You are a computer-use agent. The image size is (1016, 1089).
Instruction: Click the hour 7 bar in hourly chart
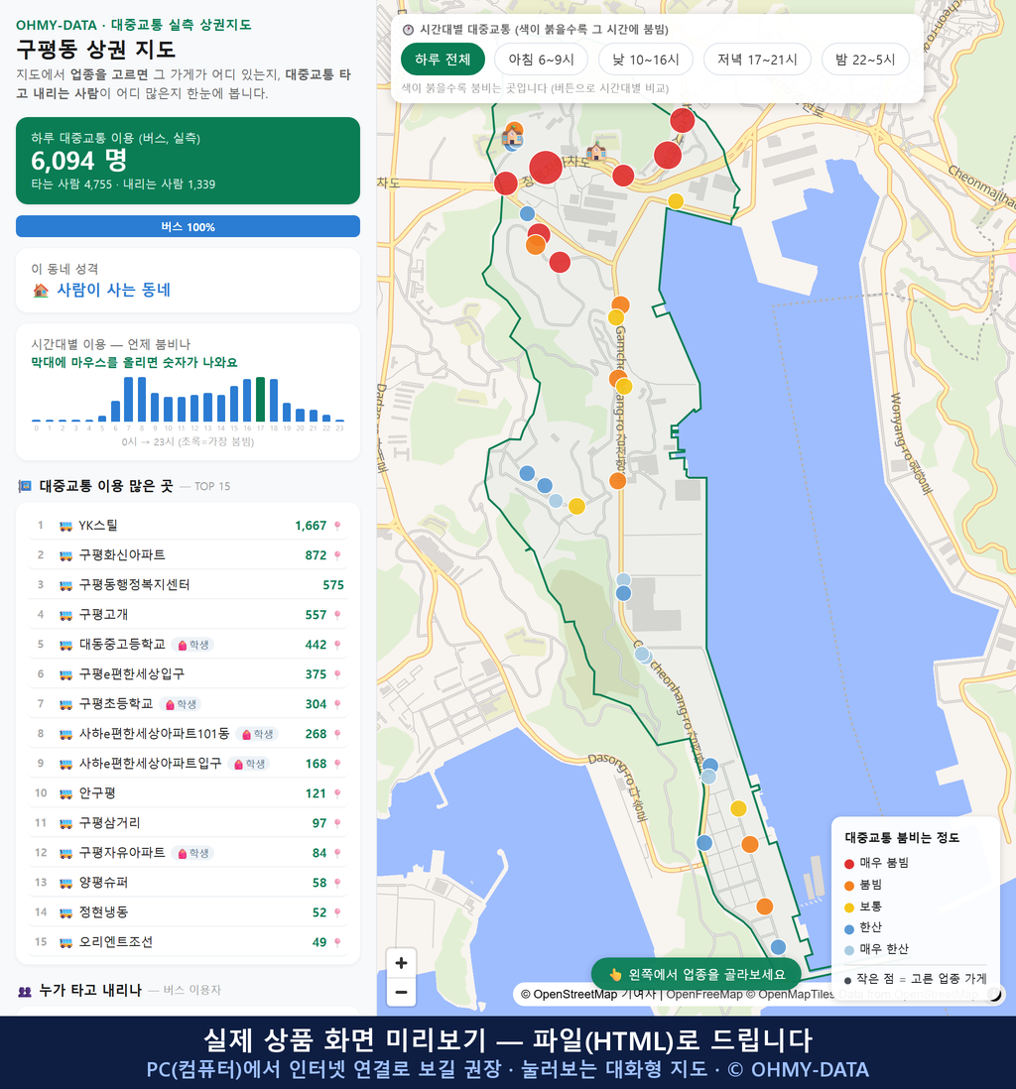tap(129, 400)
